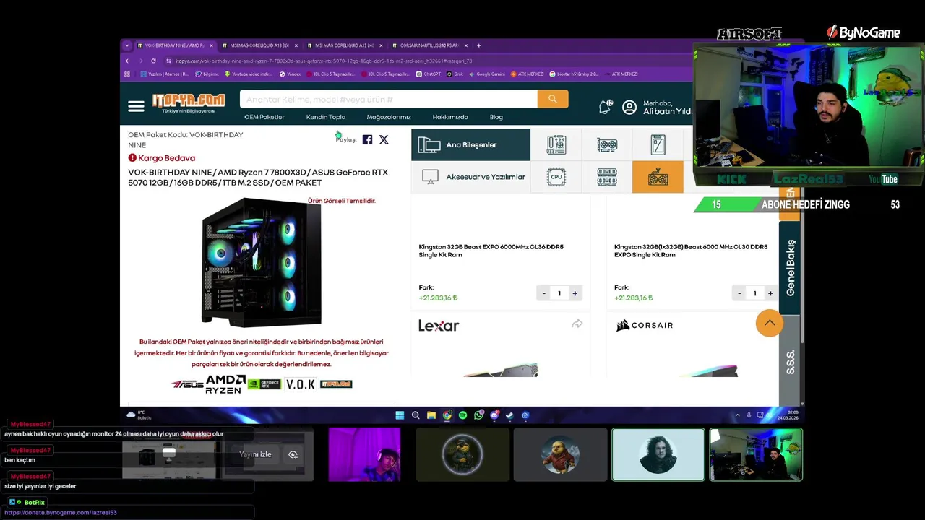The height and width of the screenshot is (520, 925).
Task: Show hidden system tray icons
Action: 737,415
